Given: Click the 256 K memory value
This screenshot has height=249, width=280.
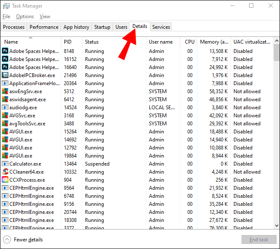Looking at the screenshot, I should (222, 180).
